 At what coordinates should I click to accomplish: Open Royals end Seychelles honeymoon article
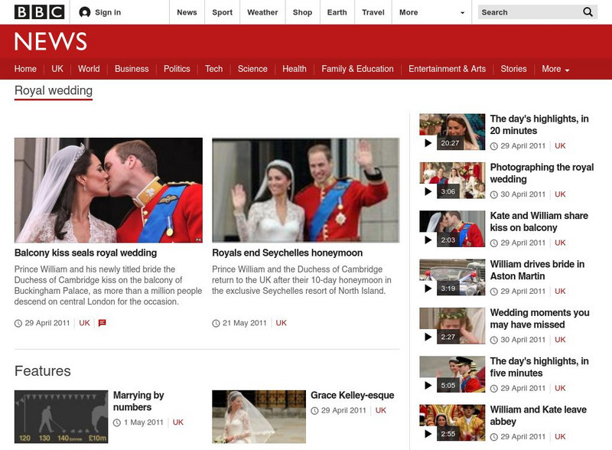(x=287, y=253)
